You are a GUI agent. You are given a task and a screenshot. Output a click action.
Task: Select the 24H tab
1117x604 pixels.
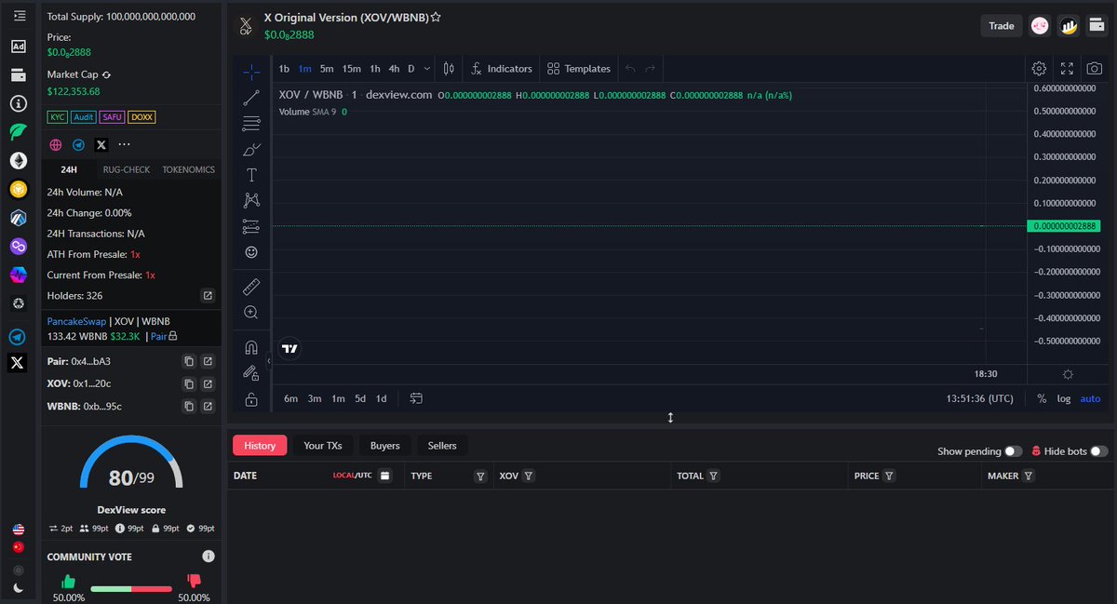point(69,170)
